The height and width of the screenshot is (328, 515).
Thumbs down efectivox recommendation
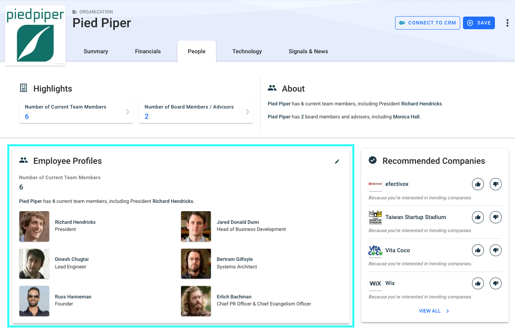click(496, 184)
